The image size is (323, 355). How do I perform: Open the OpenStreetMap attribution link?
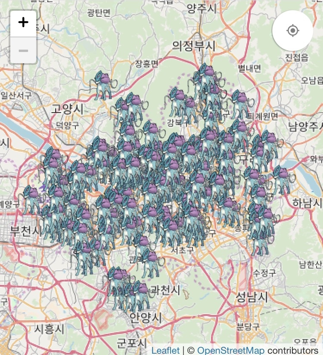click(231, 350)
